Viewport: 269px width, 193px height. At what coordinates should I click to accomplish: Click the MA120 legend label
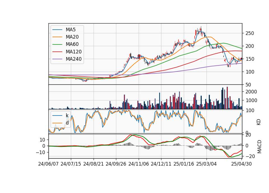click(74, 52)
